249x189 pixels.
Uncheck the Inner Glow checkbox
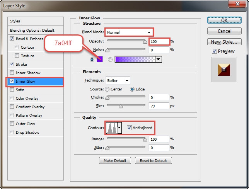tap(12, 81)
